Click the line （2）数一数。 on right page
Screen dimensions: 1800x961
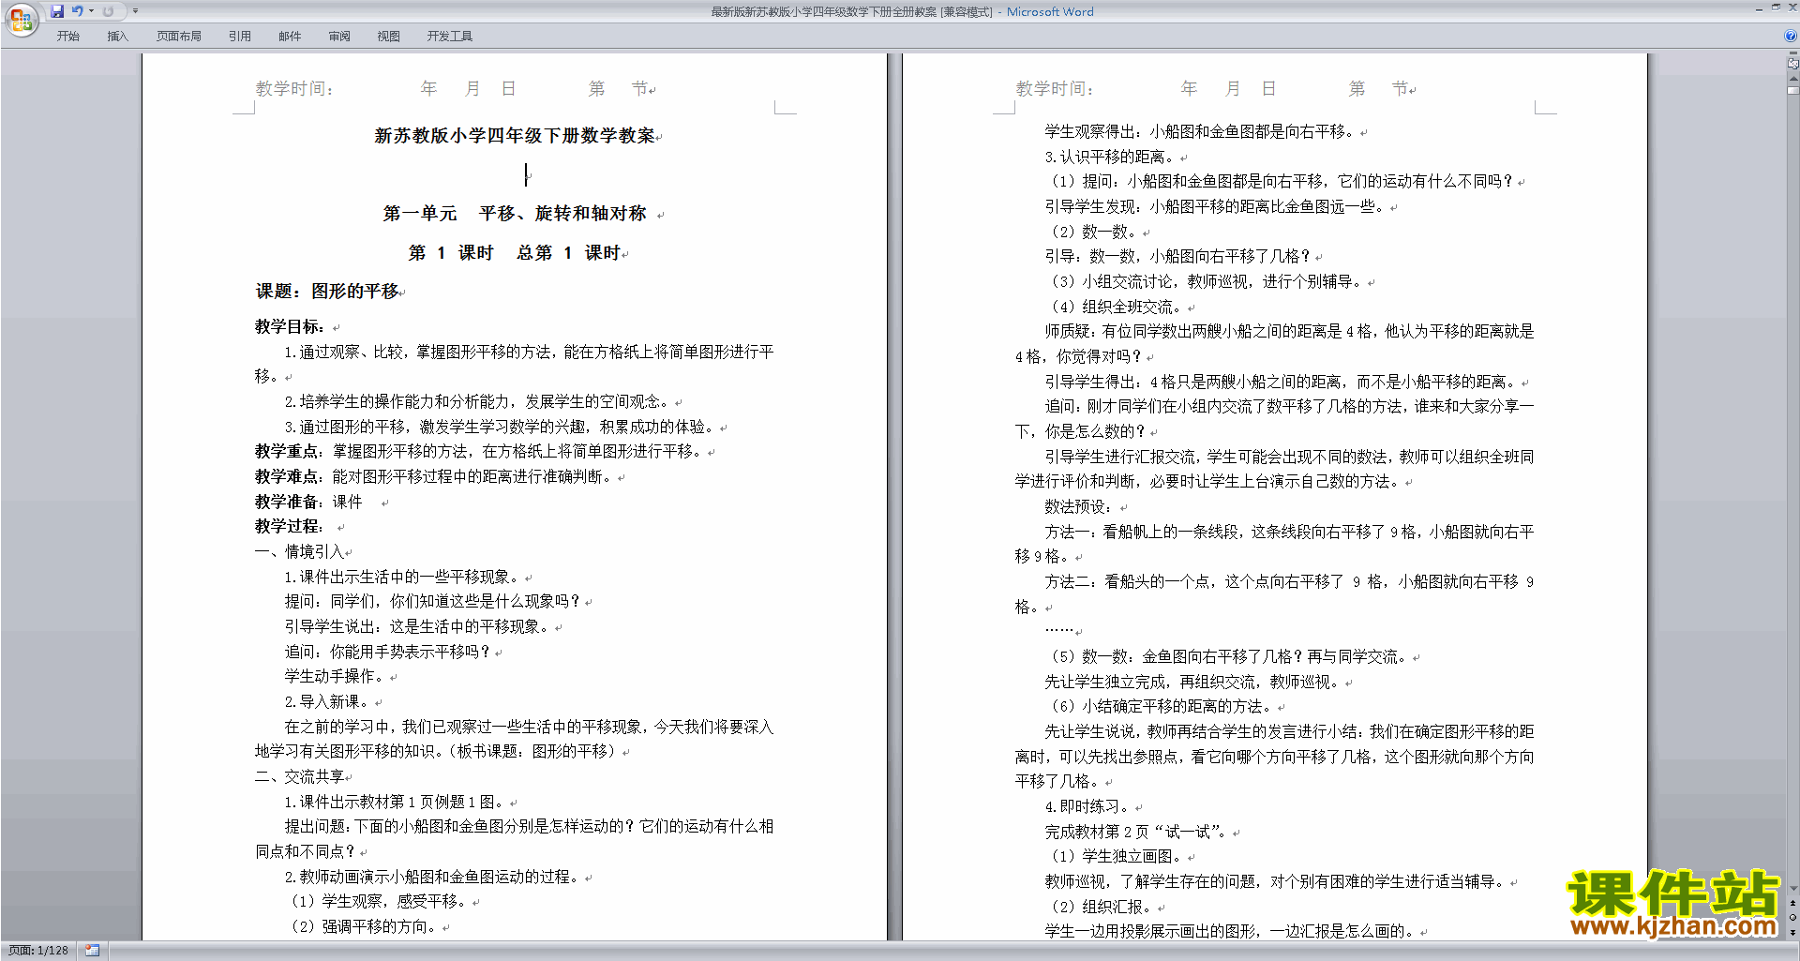point(1094,232)
